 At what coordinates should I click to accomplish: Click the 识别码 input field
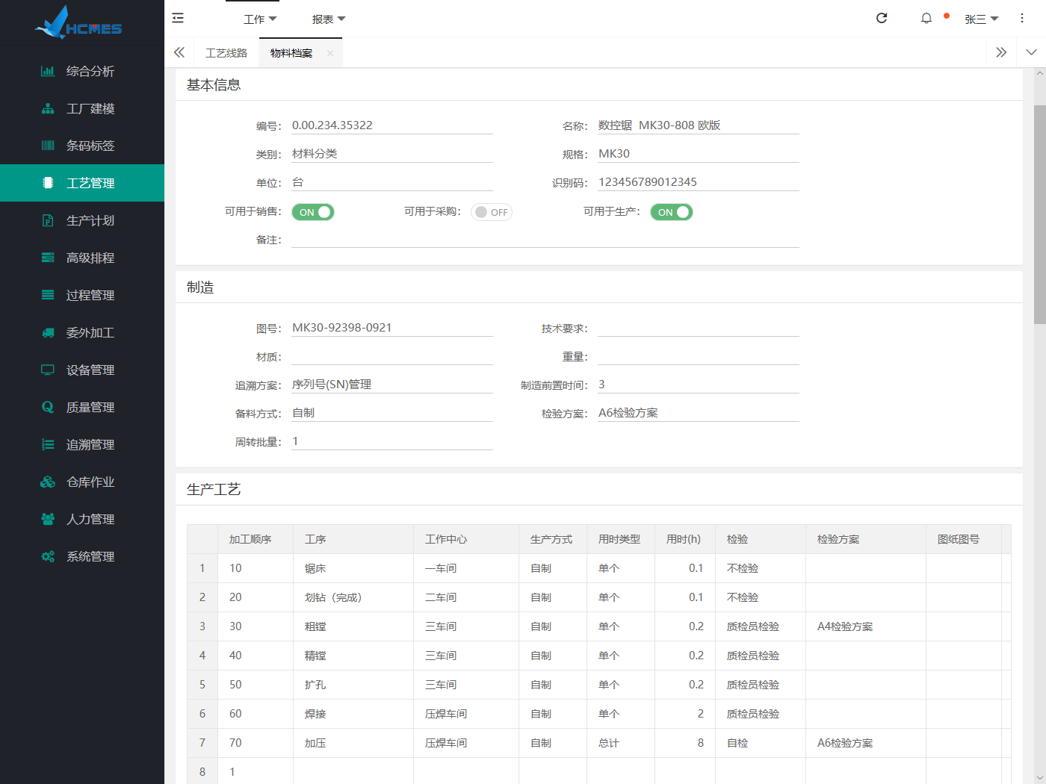pyautogui.click(x=699, y=182)
